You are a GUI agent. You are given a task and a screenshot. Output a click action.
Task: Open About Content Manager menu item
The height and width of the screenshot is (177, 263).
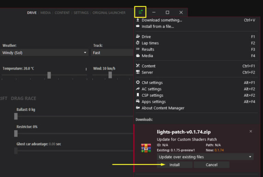pyautogui.click(x=163, y=108)
